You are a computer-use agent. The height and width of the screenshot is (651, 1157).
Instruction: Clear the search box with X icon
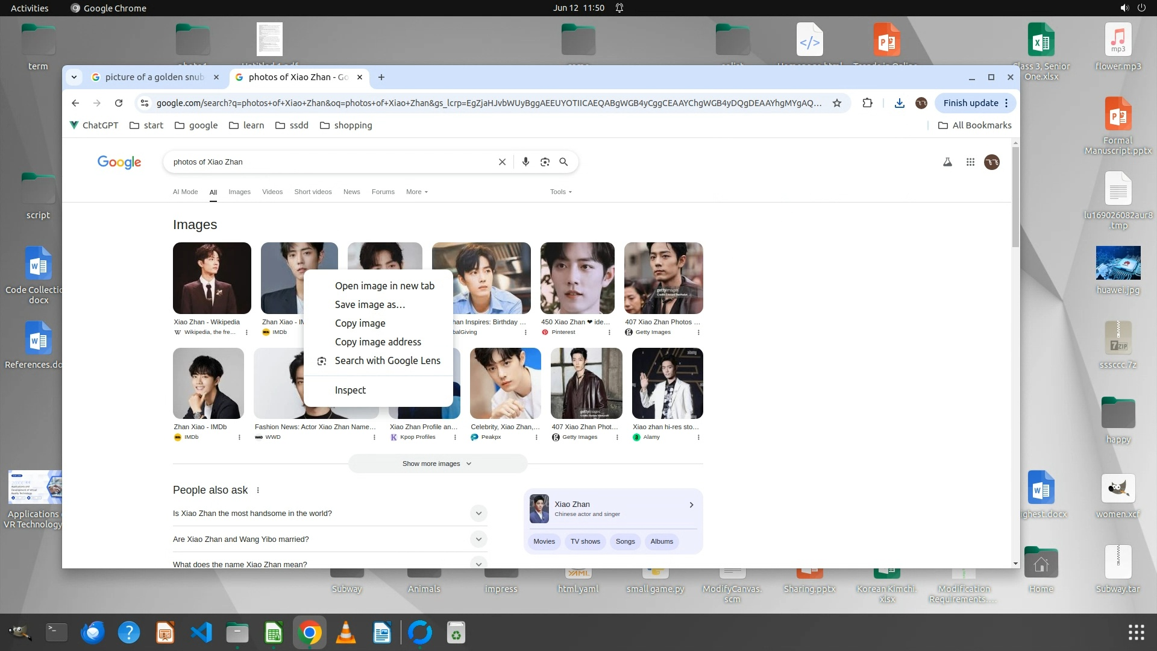(502, 162)
